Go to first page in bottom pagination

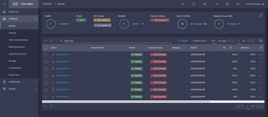coord(238,106)
